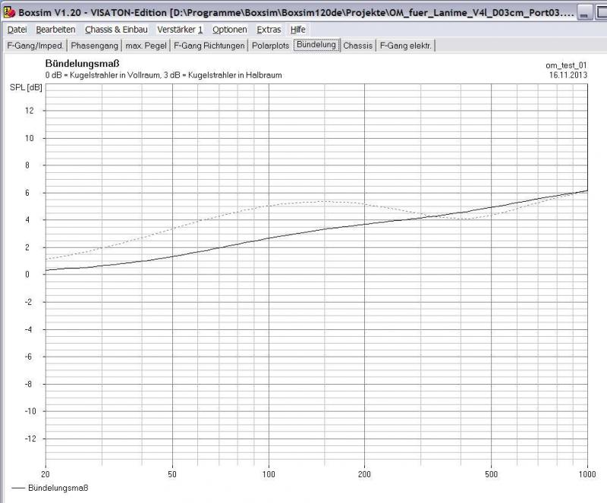Switch to the Phasengang tab
Viewport: 607px width, 503px height.
pyautogui.click(x=95, y=46)
